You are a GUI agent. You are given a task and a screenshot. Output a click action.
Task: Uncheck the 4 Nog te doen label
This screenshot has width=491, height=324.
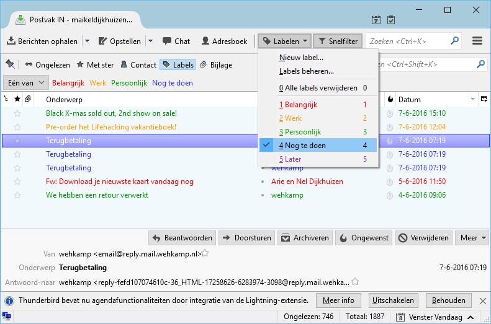tap(318, 146)
